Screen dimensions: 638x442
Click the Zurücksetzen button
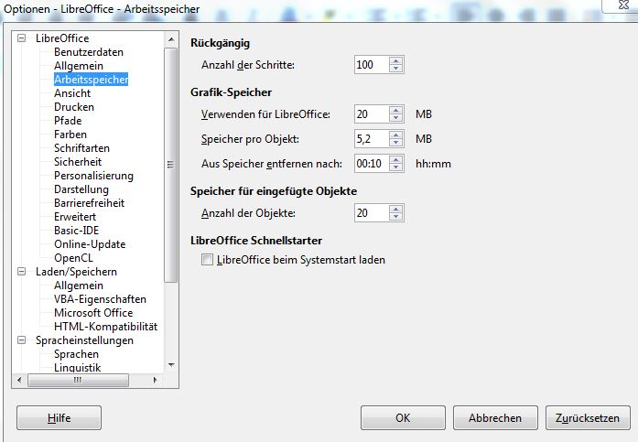pyautogui.click(x=588, y=417)
